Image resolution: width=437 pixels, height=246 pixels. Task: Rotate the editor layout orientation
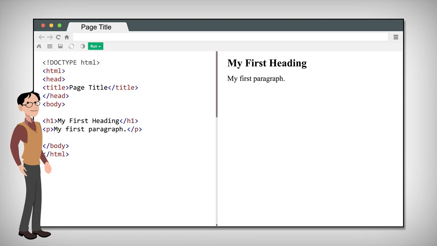point(71,46)
